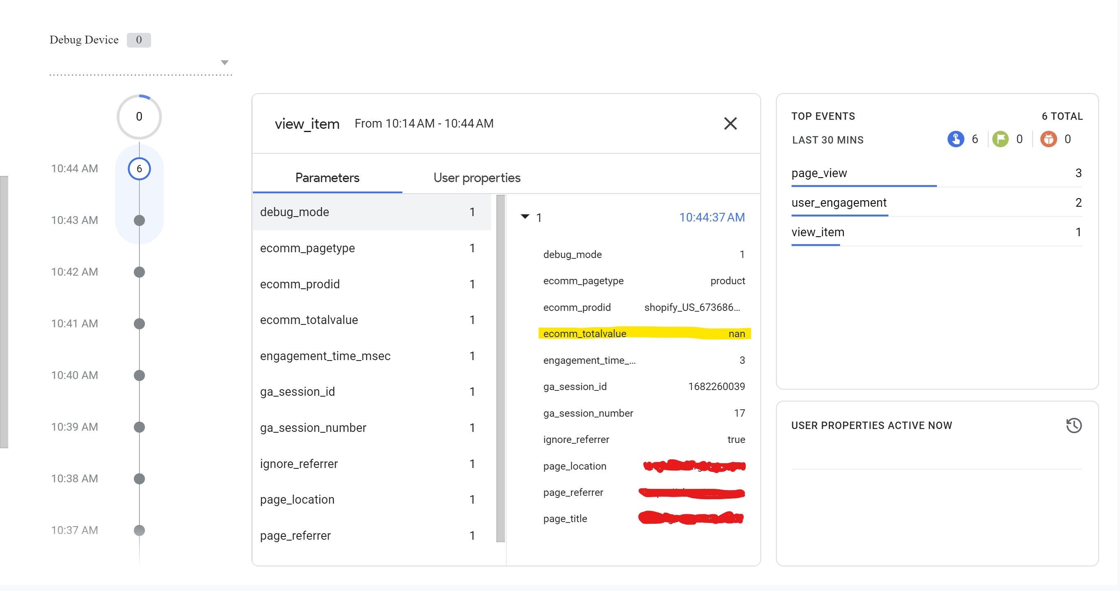The image size is (1120, 591).
Task: Open view_item in Top Events list
Action: (818, 232)
